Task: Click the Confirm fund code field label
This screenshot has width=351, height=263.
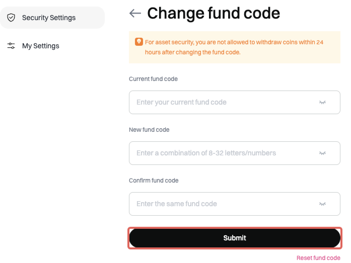Action: (154, 181)
